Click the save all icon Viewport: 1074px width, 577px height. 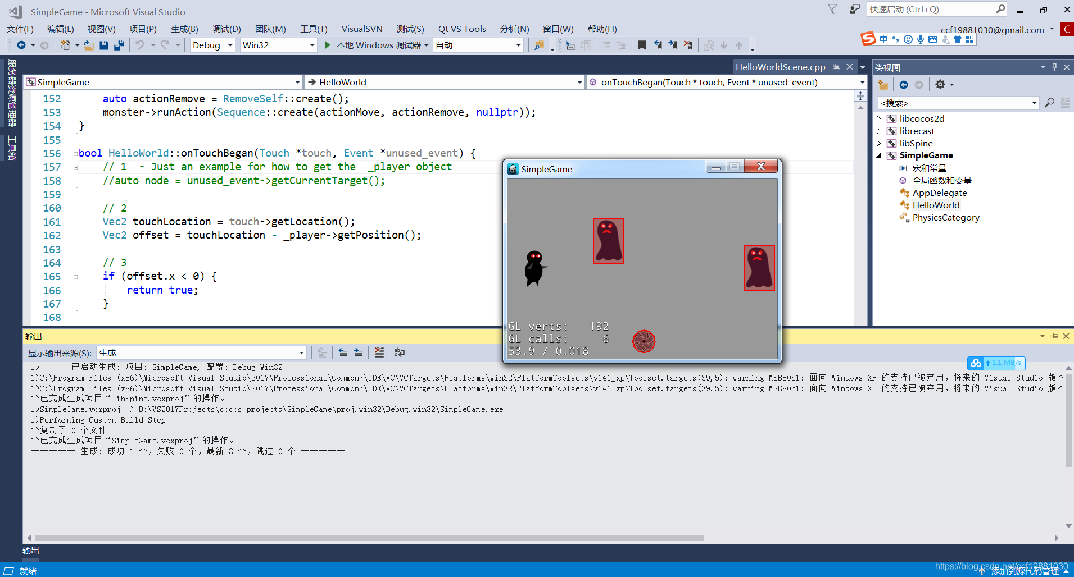119,45
